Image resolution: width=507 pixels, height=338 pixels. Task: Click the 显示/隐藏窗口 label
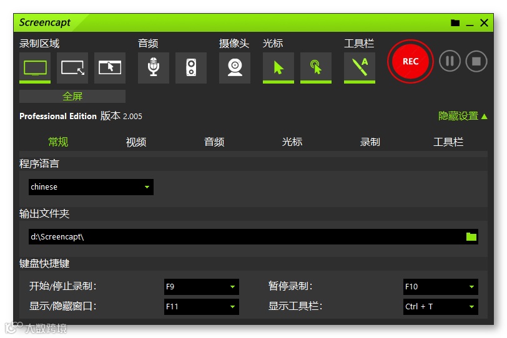coord(62,306)
